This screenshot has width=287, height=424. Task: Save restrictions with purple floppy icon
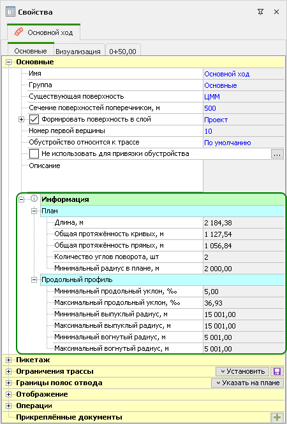point(277,371)
